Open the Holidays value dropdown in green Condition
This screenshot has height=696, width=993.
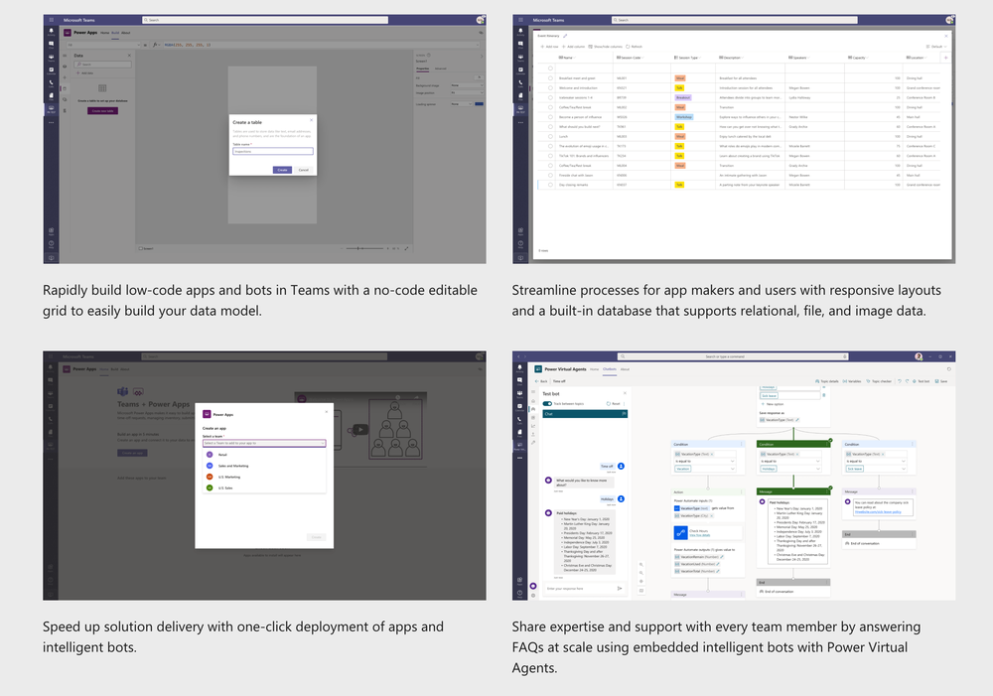tap(790, 469)
